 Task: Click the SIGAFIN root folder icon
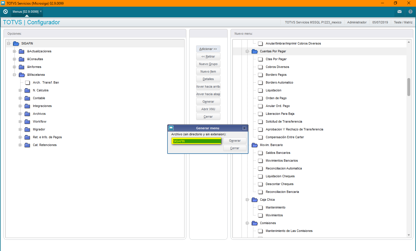pyautogui.click(x=16, y=43)
